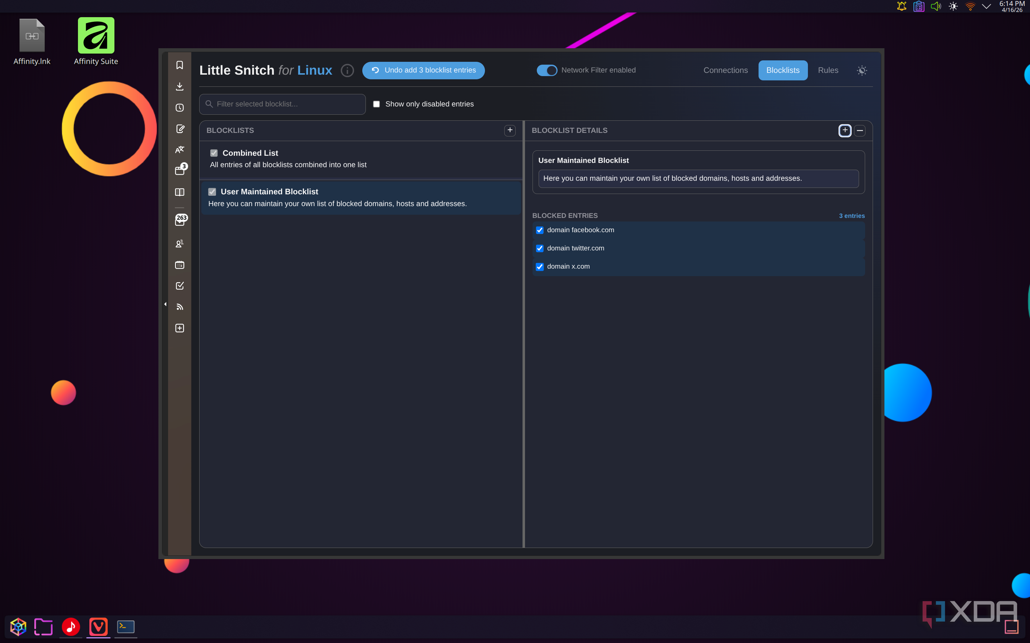Viewport: 1030px width, 643px height.
Task: Open the mail icon with 263 badge
Action: [x=181, y=220]
